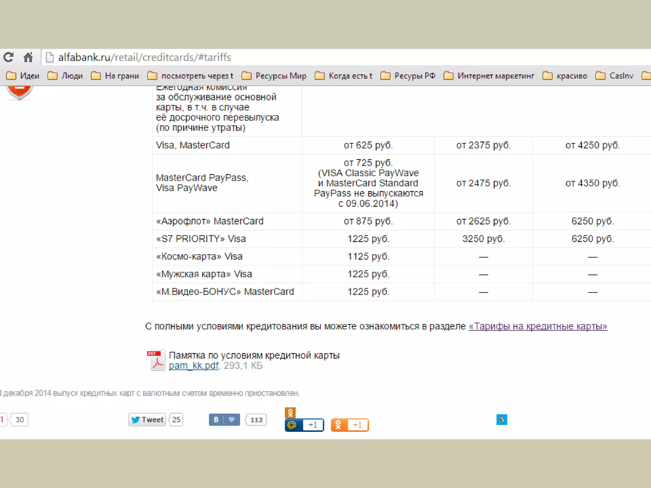
Task: Click the browser reload button
Action: click(9, 57)
